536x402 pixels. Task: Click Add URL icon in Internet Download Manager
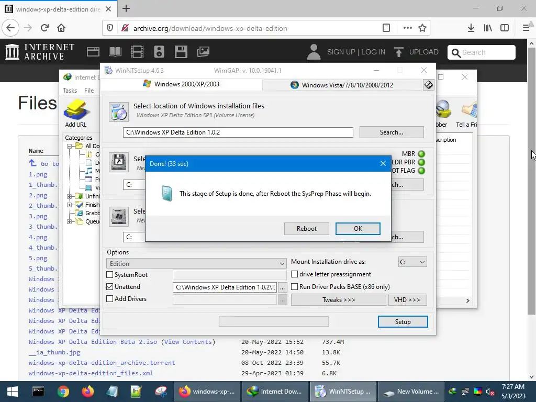(76, 113)
